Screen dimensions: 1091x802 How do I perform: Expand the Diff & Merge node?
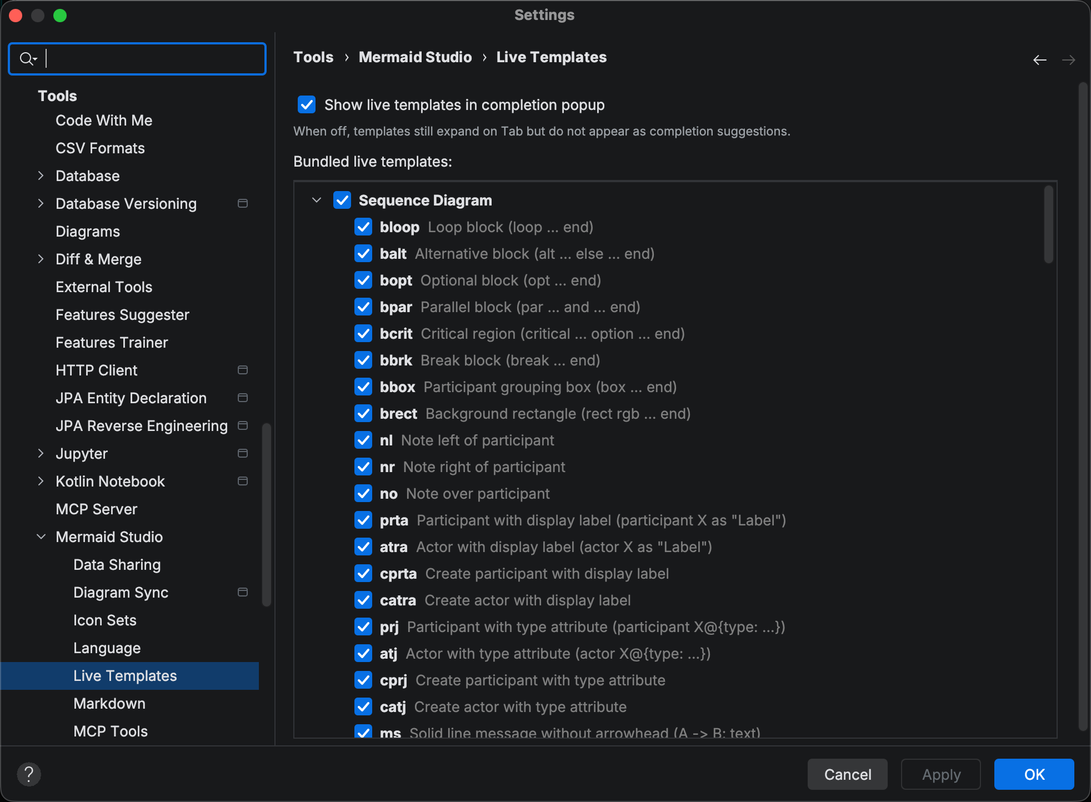click(x=41, y=259)
